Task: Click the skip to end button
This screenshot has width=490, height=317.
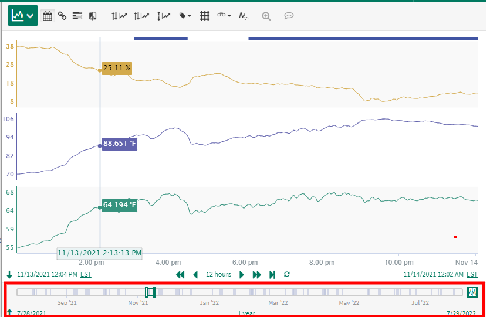Action: click(272, 274)
